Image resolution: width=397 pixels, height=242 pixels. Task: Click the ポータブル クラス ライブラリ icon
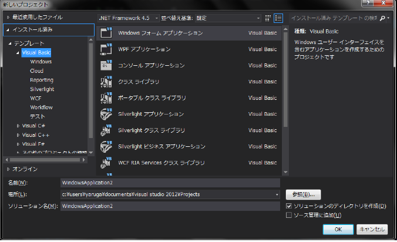(x=107, y=98)
